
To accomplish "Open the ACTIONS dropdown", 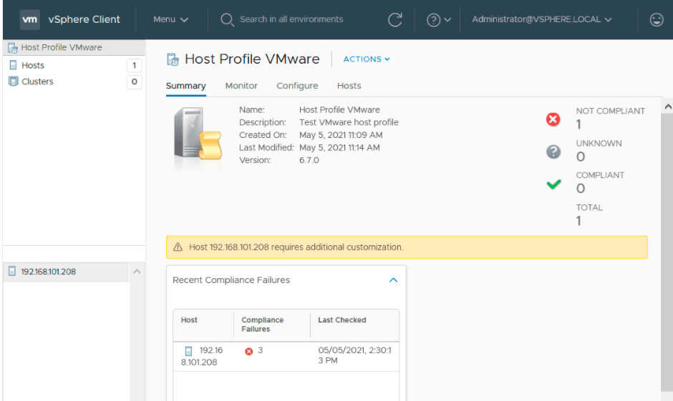I will coord(367,59).
